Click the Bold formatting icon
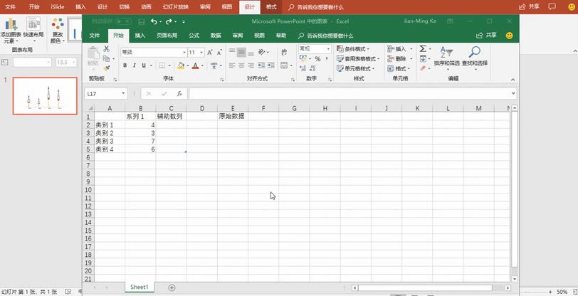Screen dimensions: 578x296 point(125,65)
